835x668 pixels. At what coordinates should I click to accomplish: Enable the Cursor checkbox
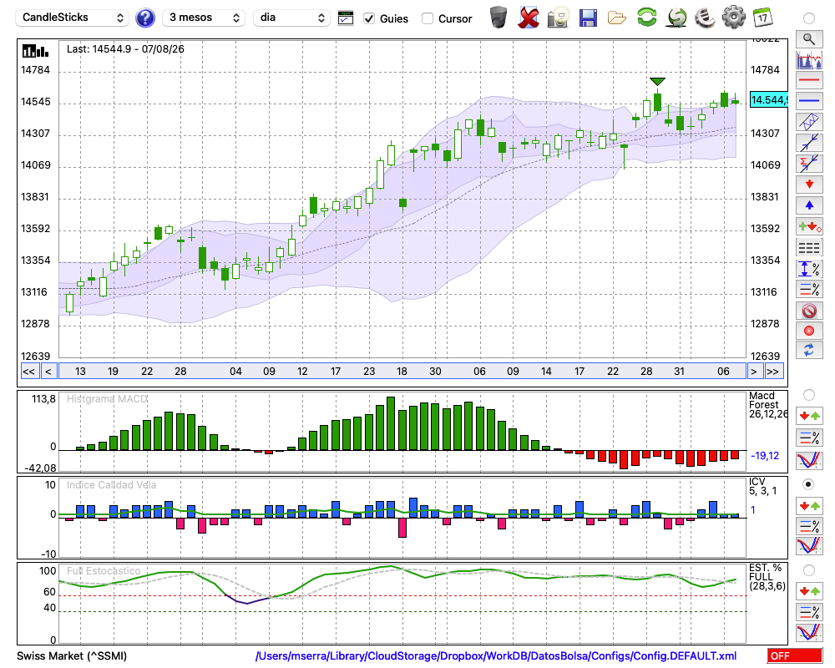click(427, 18)
